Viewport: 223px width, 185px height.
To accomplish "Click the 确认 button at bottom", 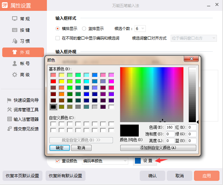I will coord(152,176).
